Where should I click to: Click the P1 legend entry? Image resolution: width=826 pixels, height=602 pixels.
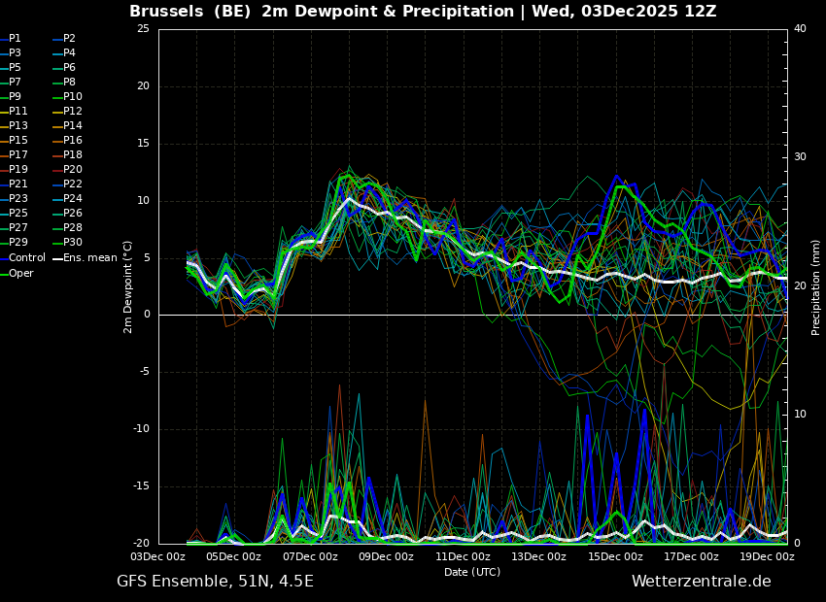coord(15,39)
